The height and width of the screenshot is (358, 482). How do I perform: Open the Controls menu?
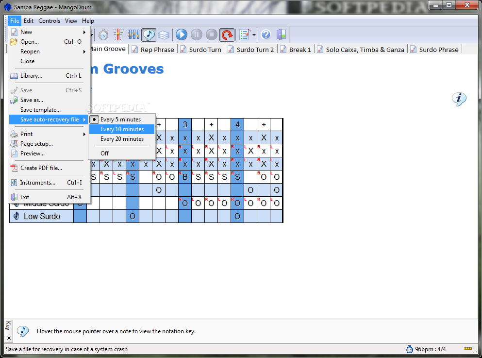coord(49,21)
